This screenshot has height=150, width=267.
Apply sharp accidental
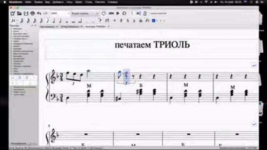click(121, 20)
